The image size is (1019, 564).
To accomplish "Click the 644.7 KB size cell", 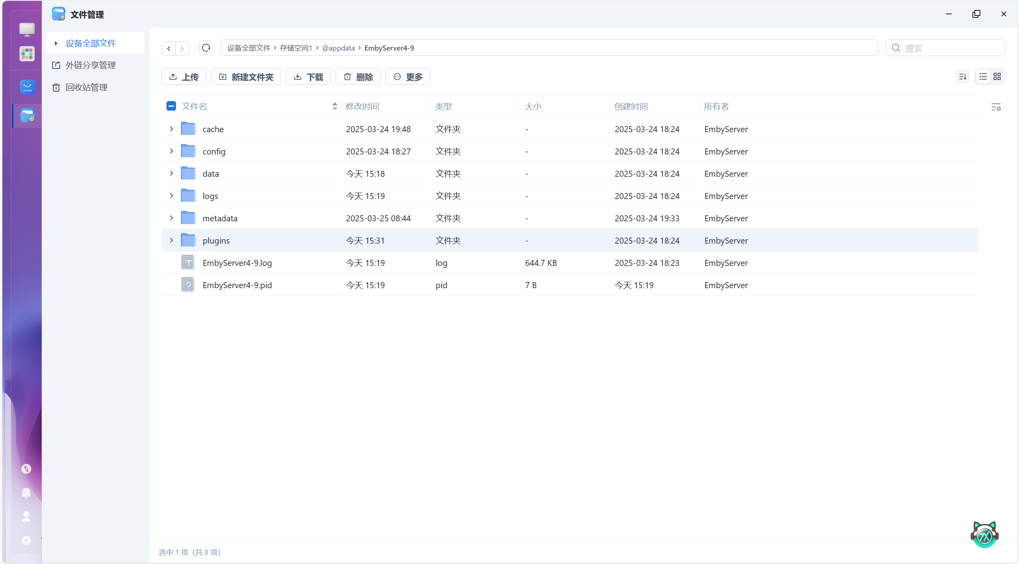I will click(x=541, y=263).
